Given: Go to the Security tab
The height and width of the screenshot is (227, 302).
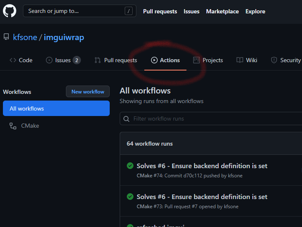Looking at the screenshot, I should (286, 60).
